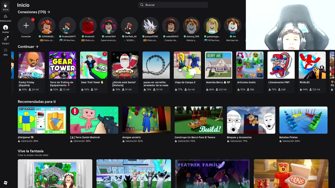Image resolution: width=335 pixels, height=188 pixels.
Task: Open dammy_TDR friend avatar
Action: [192, 25]
